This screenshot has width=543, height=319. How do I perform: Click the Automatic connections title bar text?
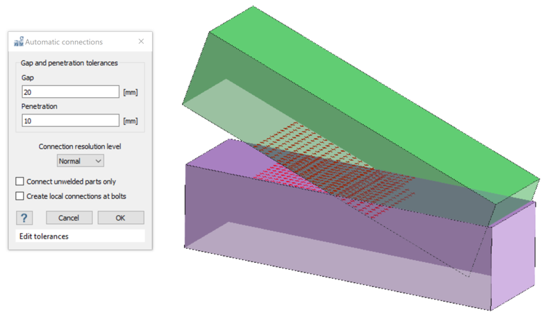pos(64,42)
